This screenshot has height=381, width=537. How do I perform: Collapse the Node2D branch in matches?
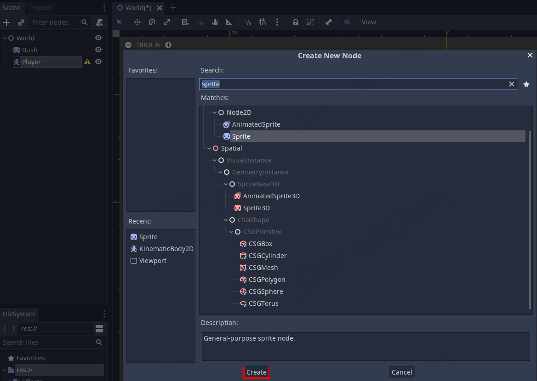215,112
